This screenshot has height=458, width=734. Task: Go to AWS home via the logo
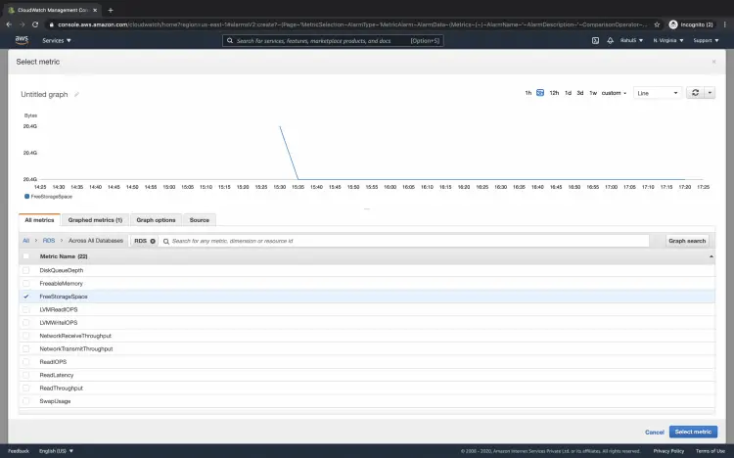22,40
